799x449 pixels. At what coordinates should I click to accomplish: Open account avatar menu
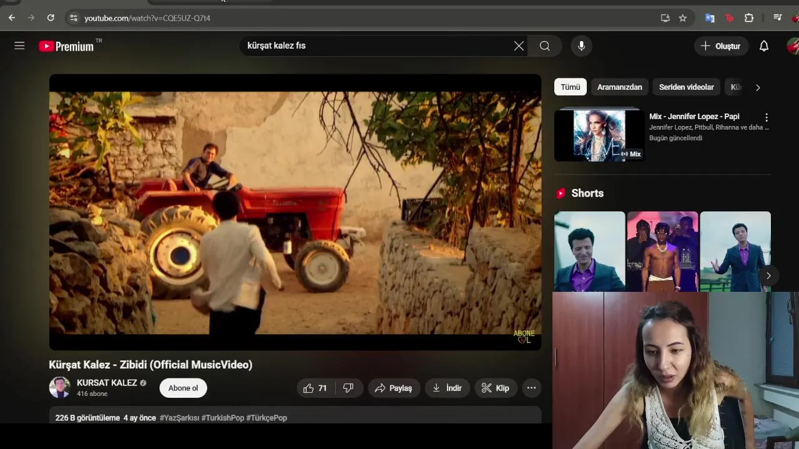coord(793,46)
